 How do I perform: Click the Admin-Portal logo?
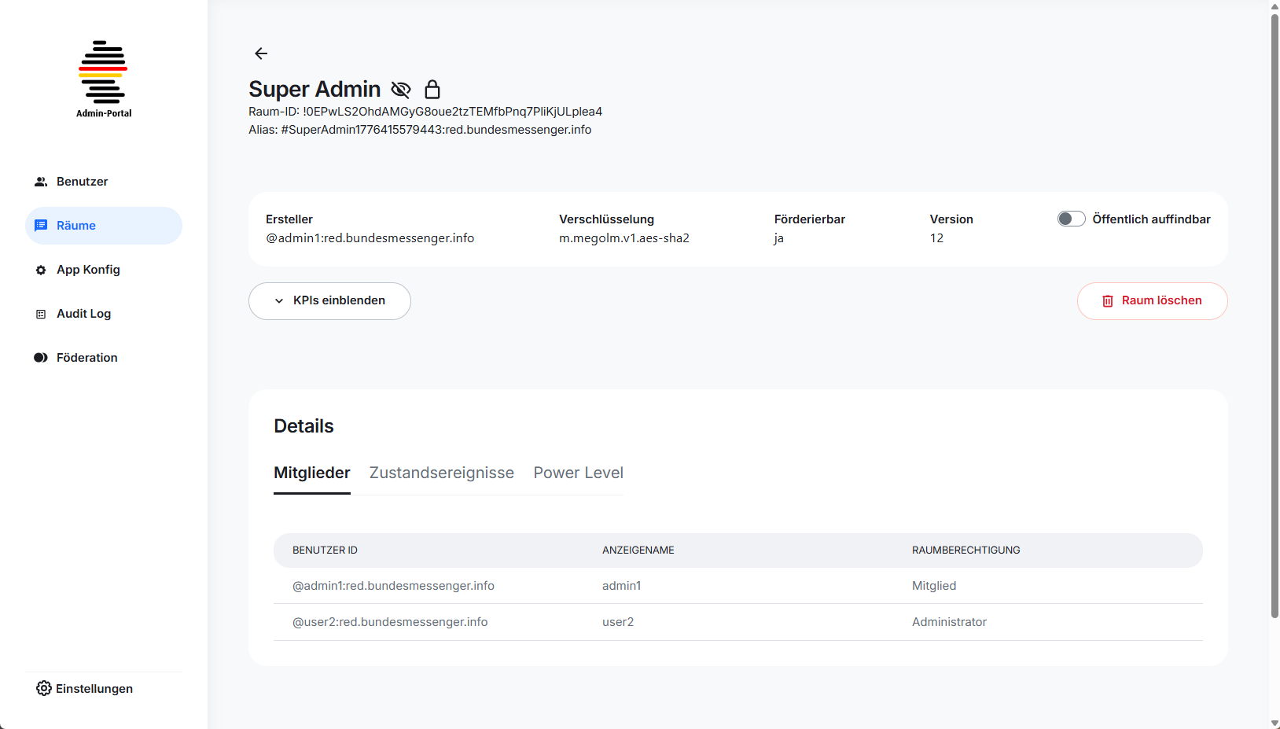(x=104, y=79)
